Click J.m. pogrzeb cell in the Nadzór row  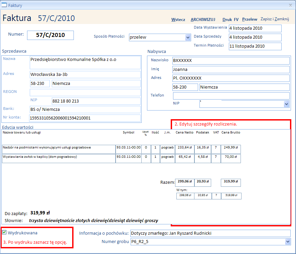point(167,149)
